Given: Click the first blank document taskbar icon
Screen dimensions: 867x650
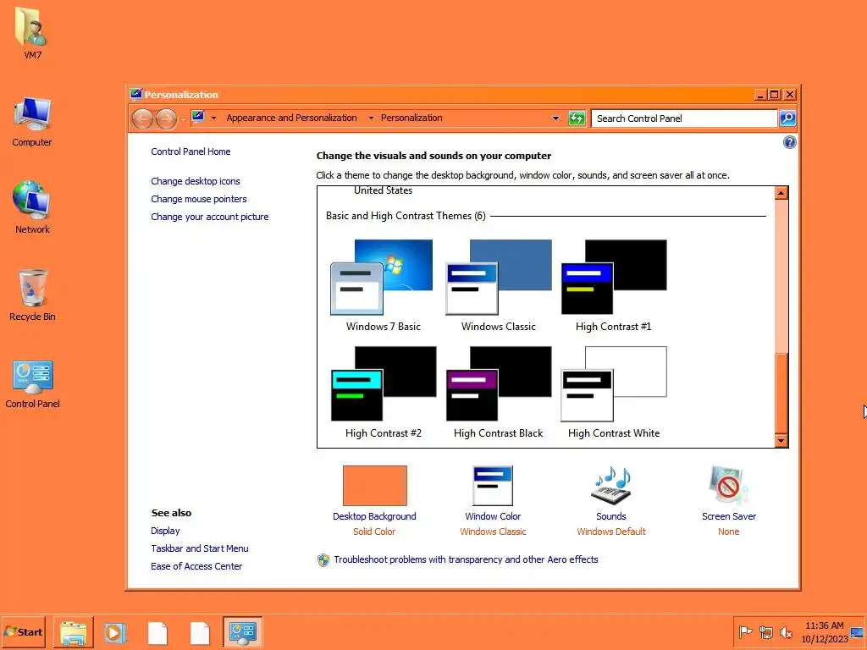Looking at the screenshot, I should pos(157,632).
